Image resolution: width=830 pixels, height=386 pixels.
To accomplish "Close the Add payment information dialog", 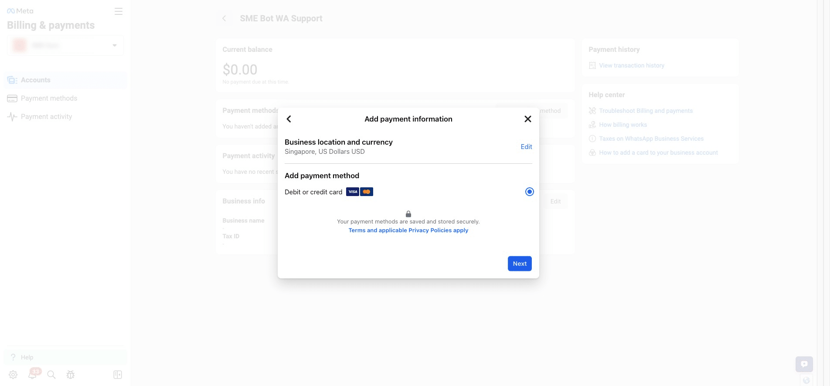I will (x=527, y=119).
